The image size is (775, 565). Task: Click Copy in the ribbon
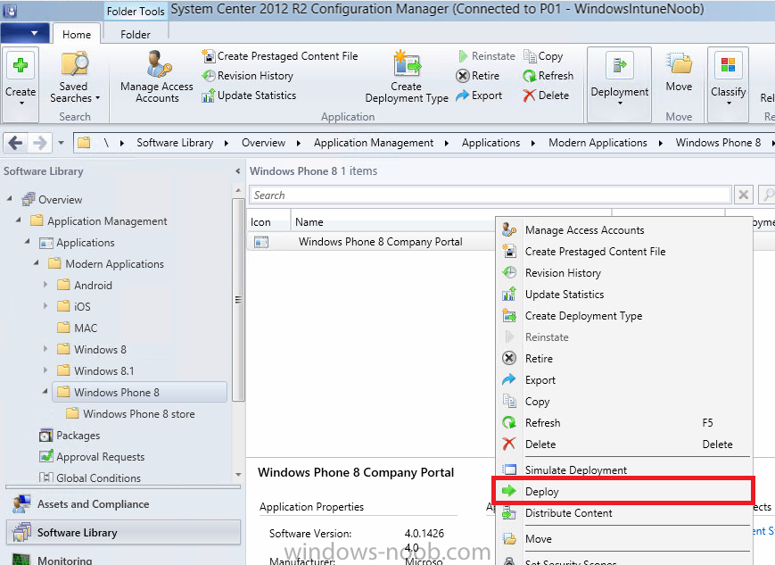click(543, 56)
